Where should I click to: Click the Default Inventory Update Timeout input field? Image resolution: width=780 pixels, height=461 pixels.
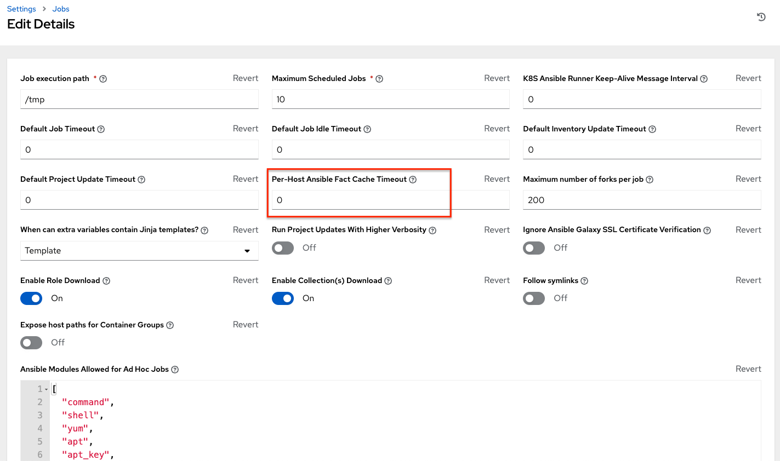click(x=641, y=149)
